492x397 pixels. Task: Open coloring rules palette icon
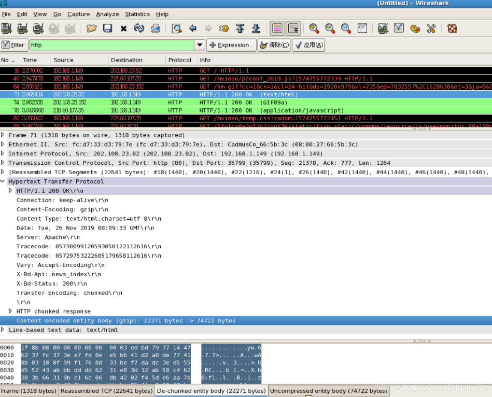coord(415,29)
